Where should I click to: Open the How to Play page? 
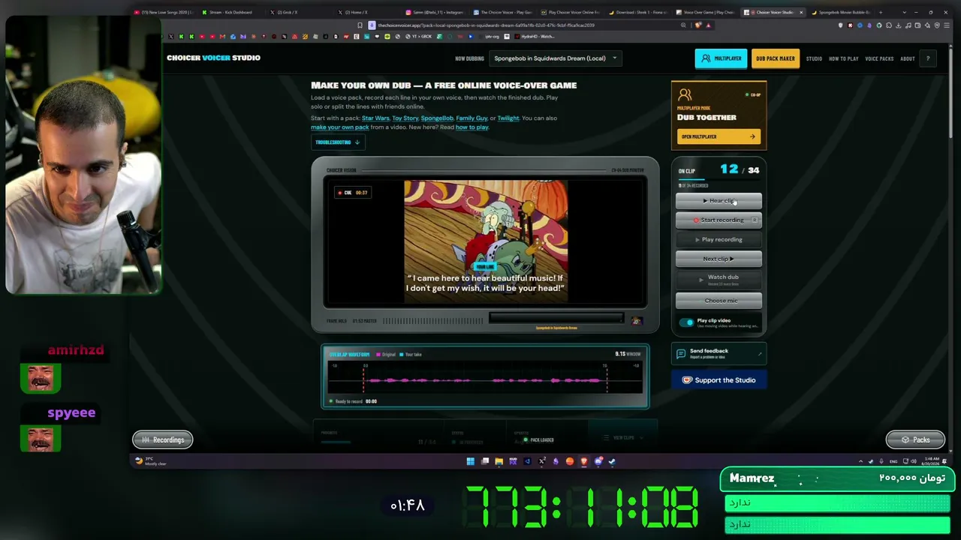(x=843, y=58)
